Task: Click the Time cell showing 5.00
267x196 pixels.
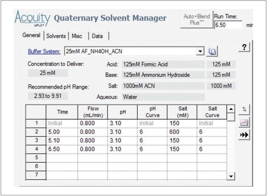Action: point(62,132)
